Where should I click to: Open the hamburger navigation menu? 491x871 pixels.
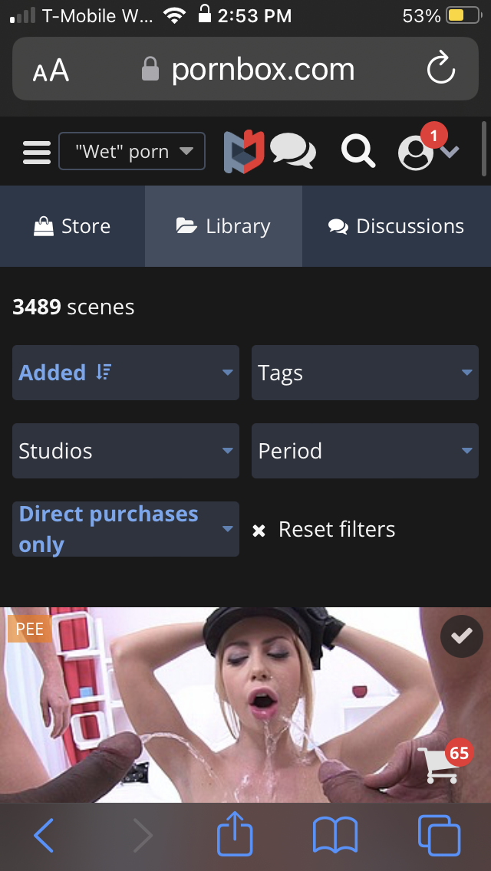click(x=36, y=151)
